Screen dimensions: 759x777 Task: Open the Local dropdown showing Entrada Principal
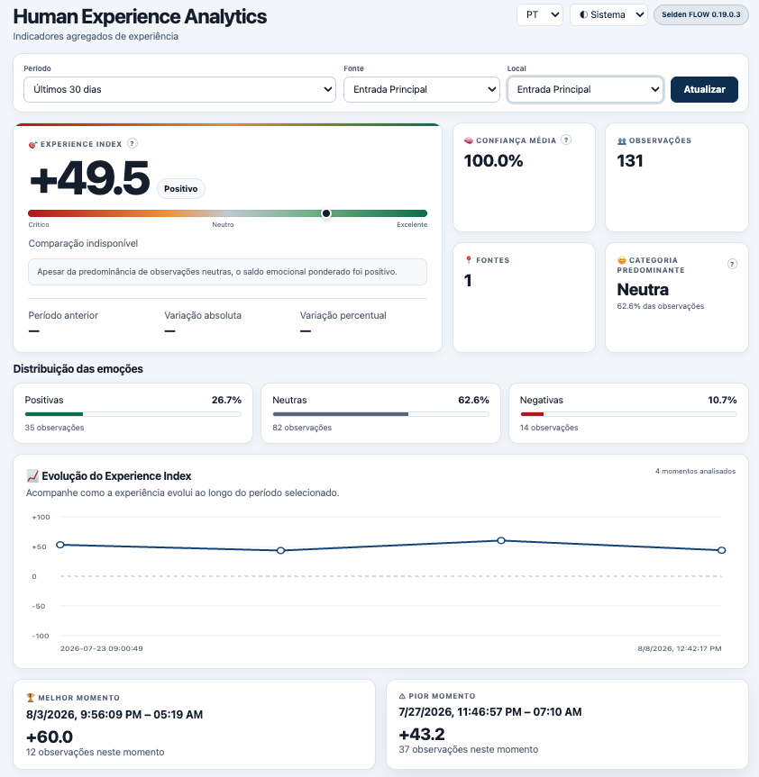pyautogui.click(x=585, y=90)
